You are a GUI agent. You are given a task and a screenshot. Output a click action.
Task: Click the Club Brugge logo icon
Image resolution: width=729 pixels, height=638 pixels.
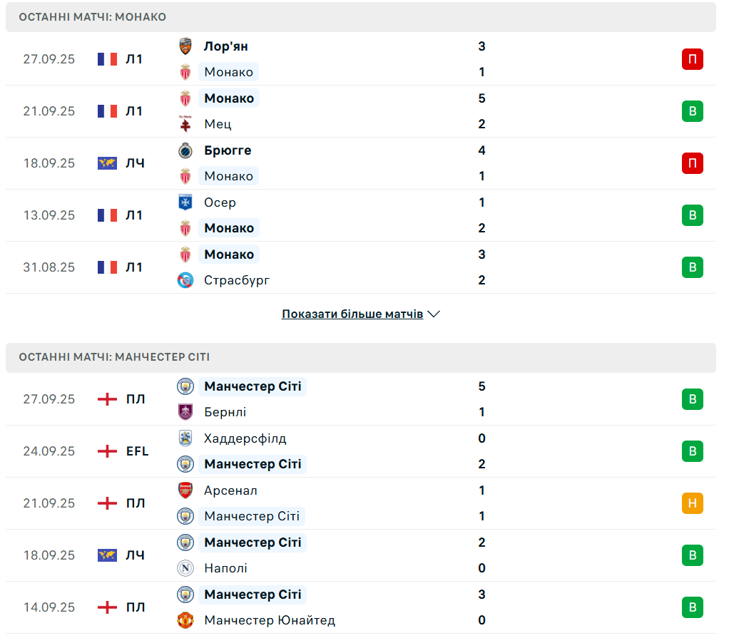[x=185, y=150]
